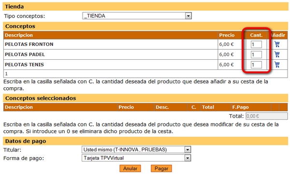Select the Usted mismo titular combo box
Image resolution: width=290 pixels, height=175 pixels.
point(136,149)
